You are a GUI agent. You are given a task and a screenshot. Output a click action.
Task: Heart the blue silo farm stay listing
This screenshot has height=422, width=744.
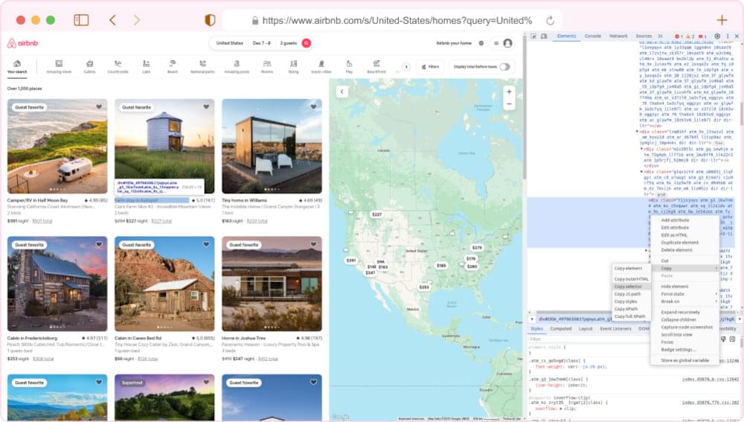206,107
